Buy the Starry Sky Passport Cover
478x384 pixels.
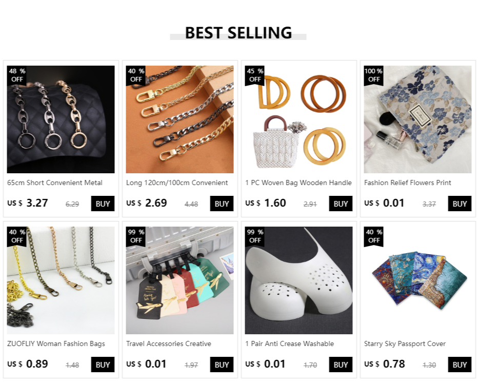coord(460,365)
